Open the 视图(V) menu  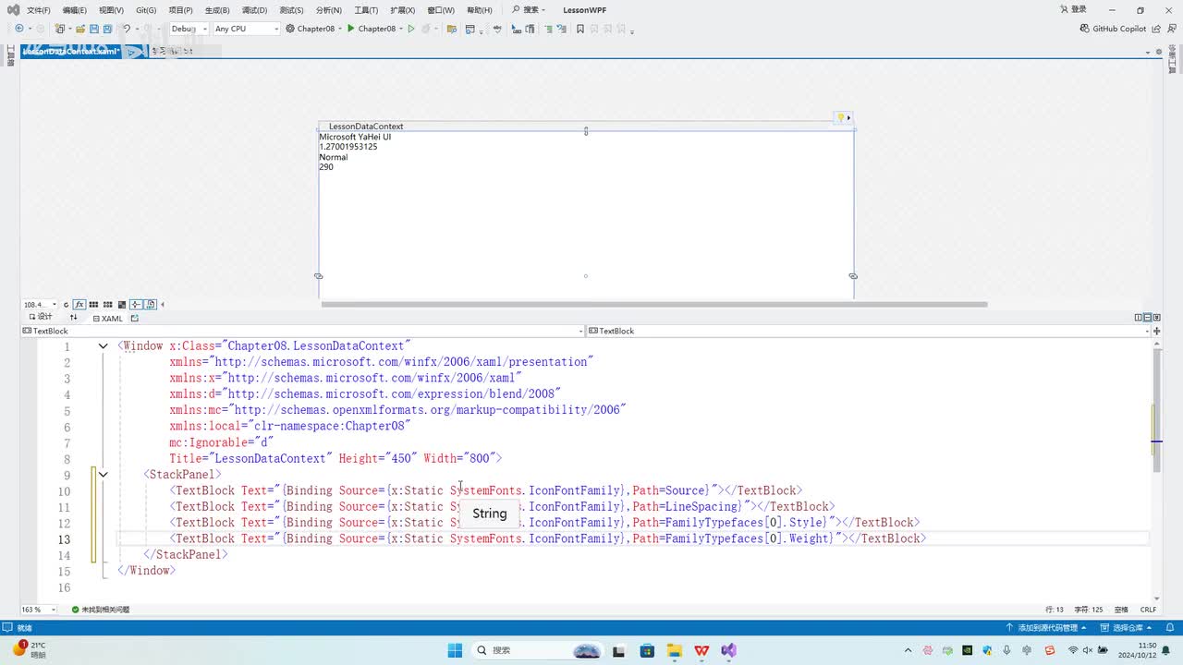(x=111, y=10)
